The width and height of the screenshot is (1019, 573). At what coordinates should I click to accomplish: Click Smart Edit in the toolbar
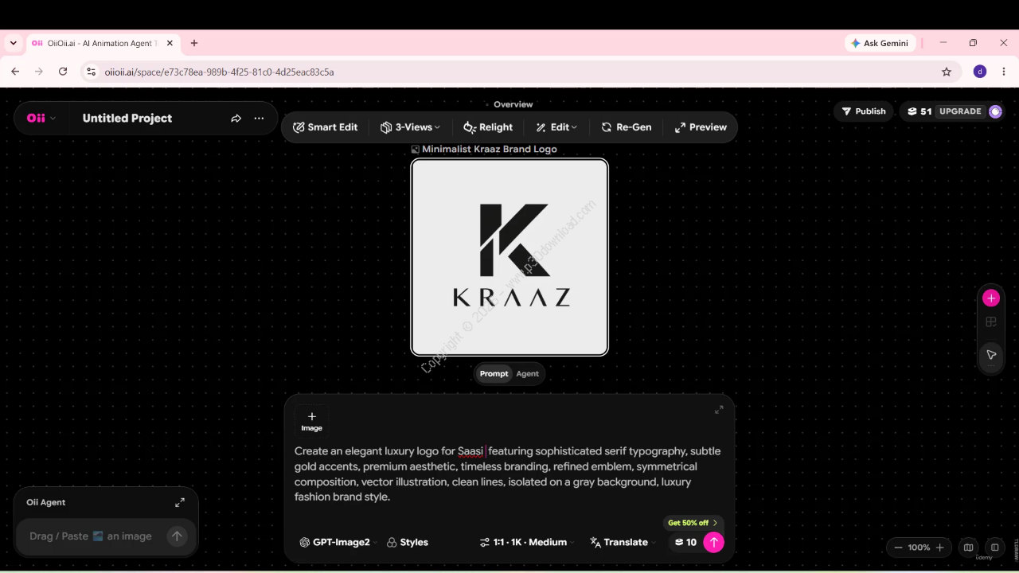click(325, 127)
